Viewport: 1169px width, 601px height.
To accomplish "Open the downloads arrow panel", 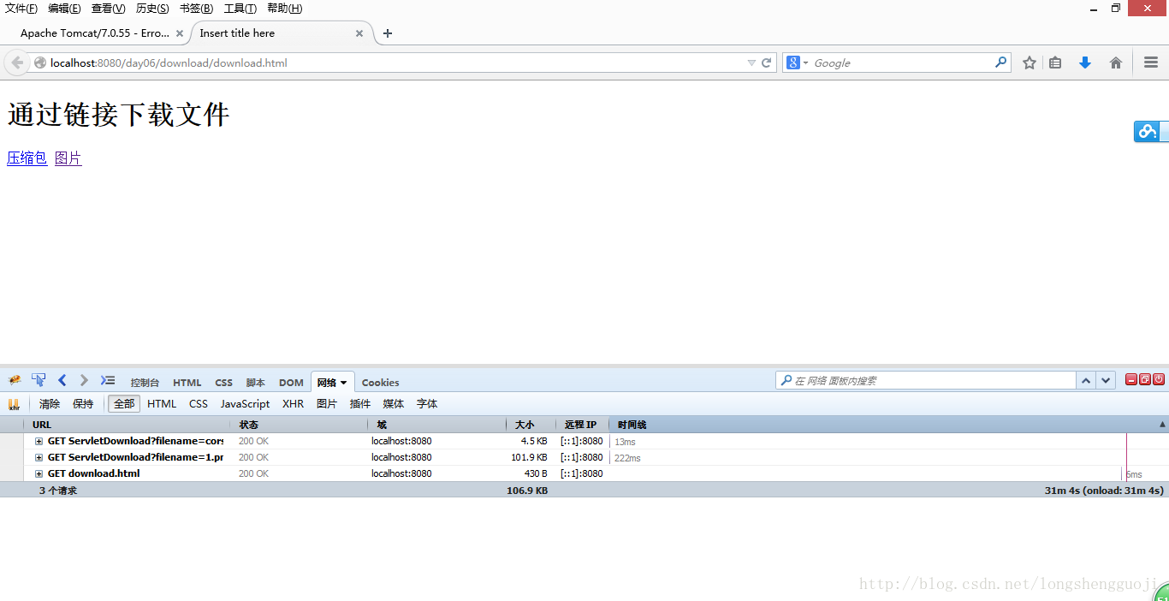I will 1085,62.
